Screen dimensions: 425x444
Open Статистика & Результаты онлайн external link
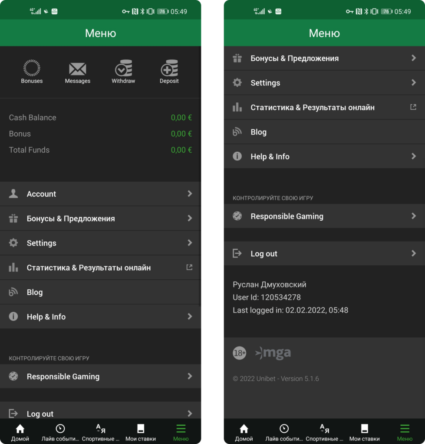click(x=189, y=267)
